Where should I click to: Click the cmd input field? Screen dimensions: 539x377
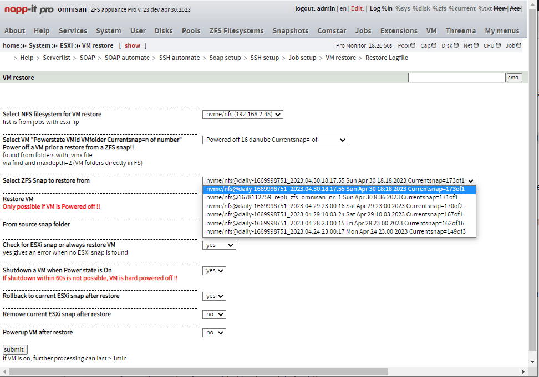457,78
